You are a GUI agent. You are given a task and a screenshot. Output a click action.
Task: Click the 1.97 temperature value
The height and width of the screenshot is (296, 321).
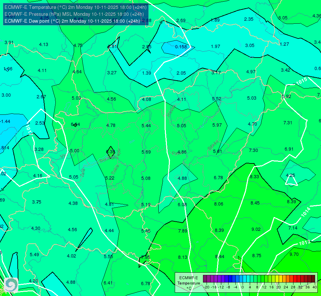215,46
